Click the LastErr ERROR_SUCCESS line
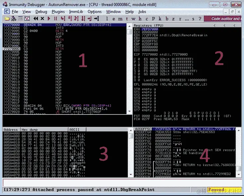Viewport: 244px width, 196px height. pyautogui.click(x=175, y=80)
